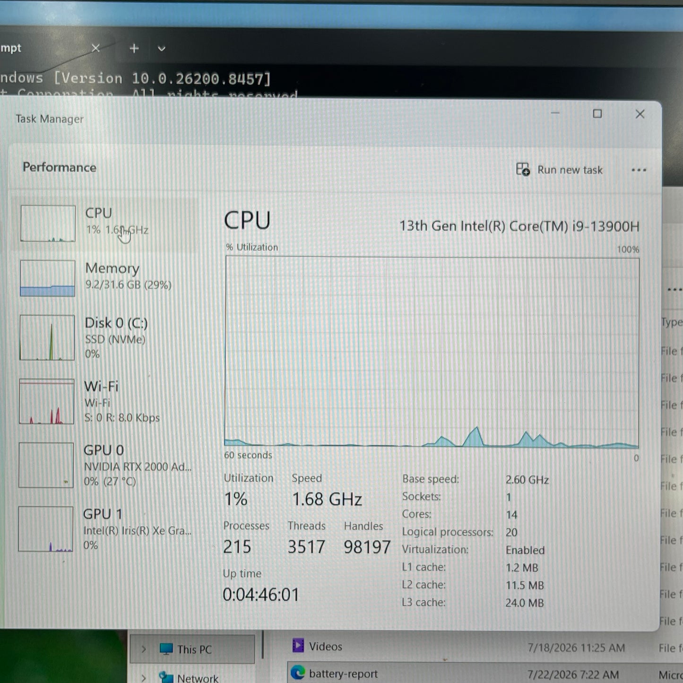Click the Base speed value 2.60 GHz

coord(527,480)
